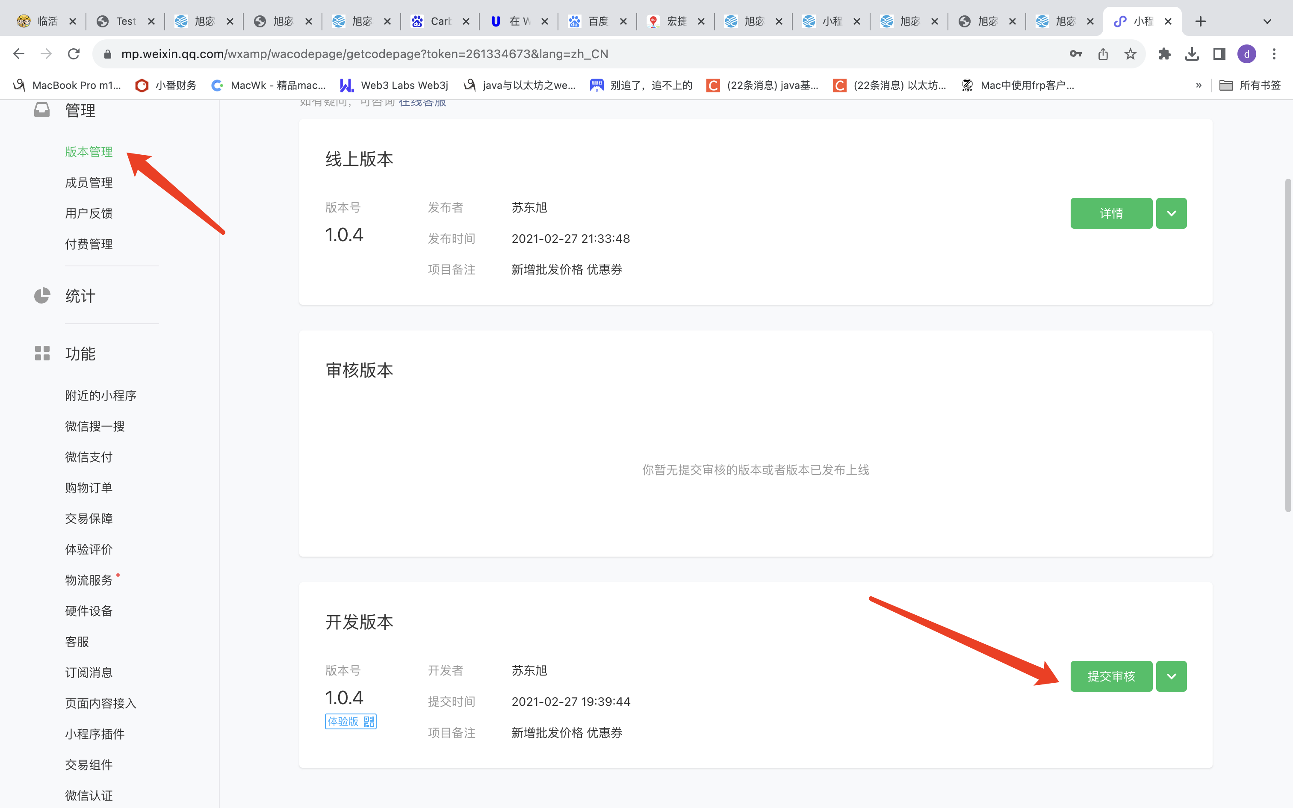
Task: Open the 别追了，追不上的 bookmark
Action: pos(641,85)
